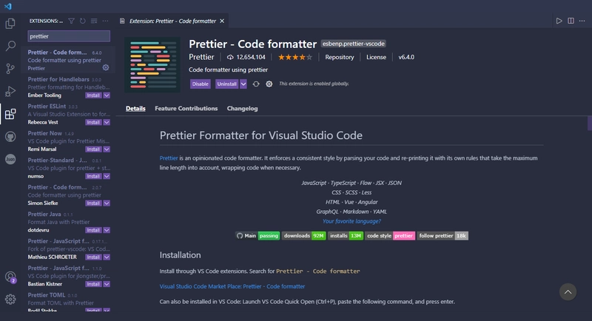
Task: Click the run icon in editor toolbar
Action: click(559, 21)
